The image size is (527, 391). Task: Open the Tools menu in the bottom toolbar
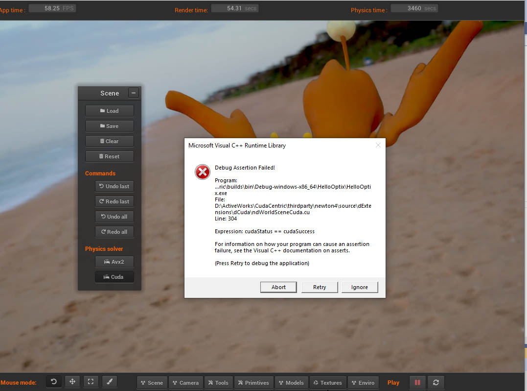click(218, 383)
